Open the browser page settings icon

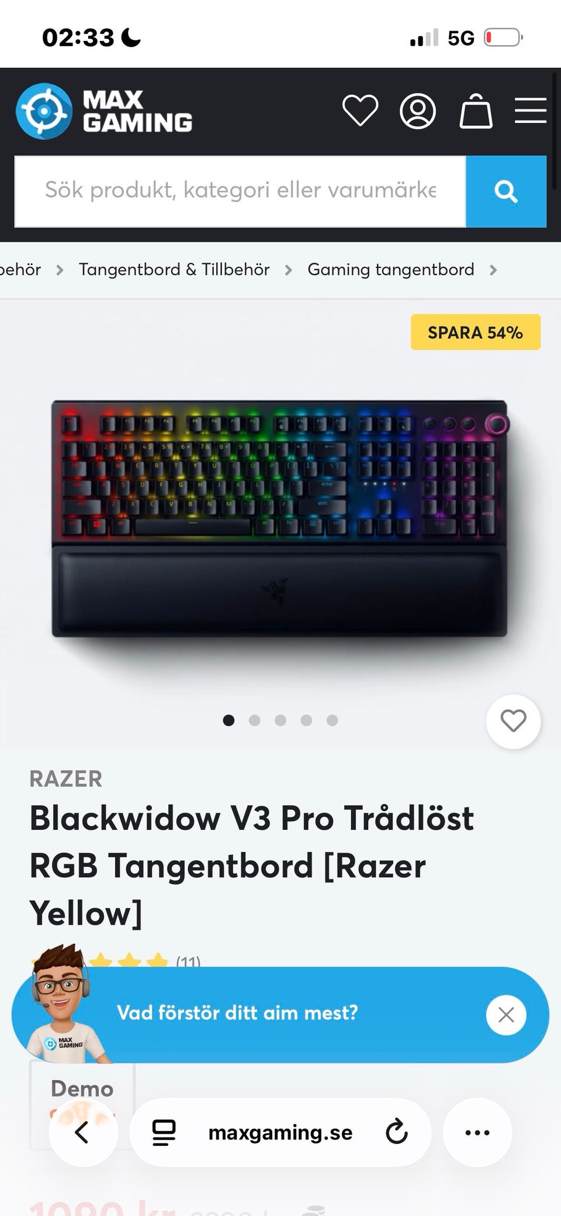tap(164, 1132)
